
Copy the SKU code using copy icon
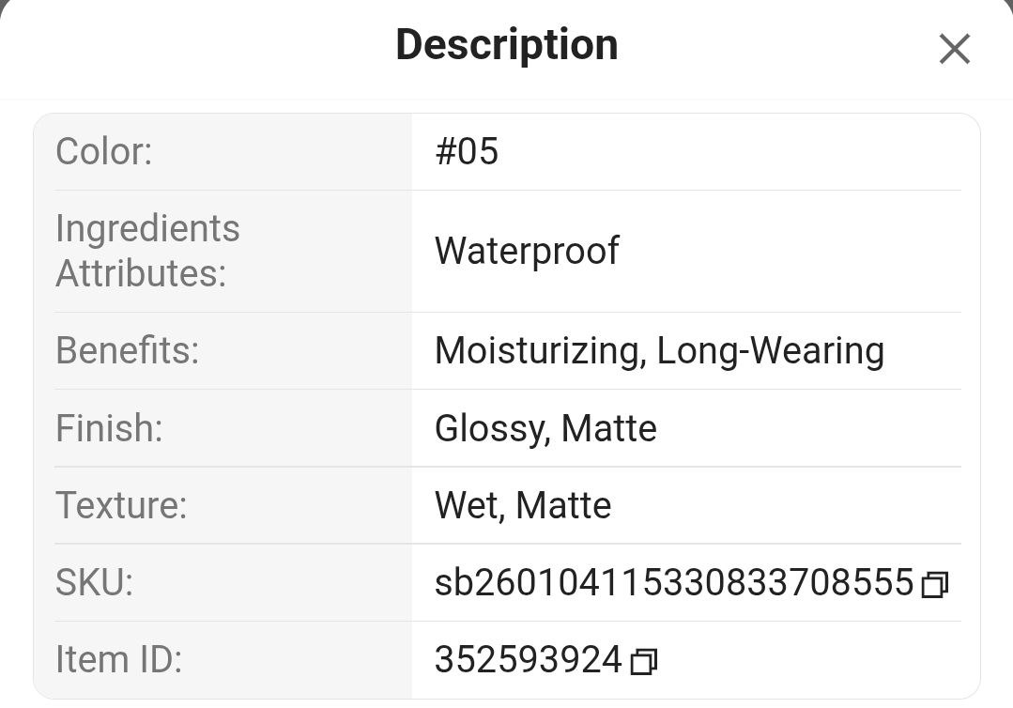click(x=934, y=585)
